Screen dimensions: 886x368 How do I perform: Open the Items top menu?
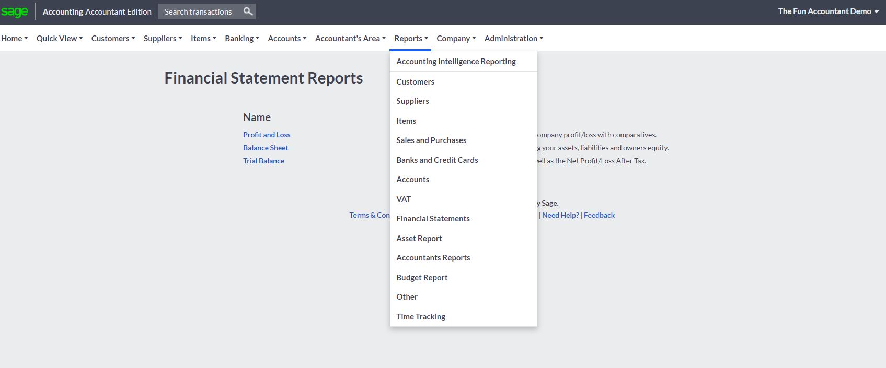click(203, 38)
